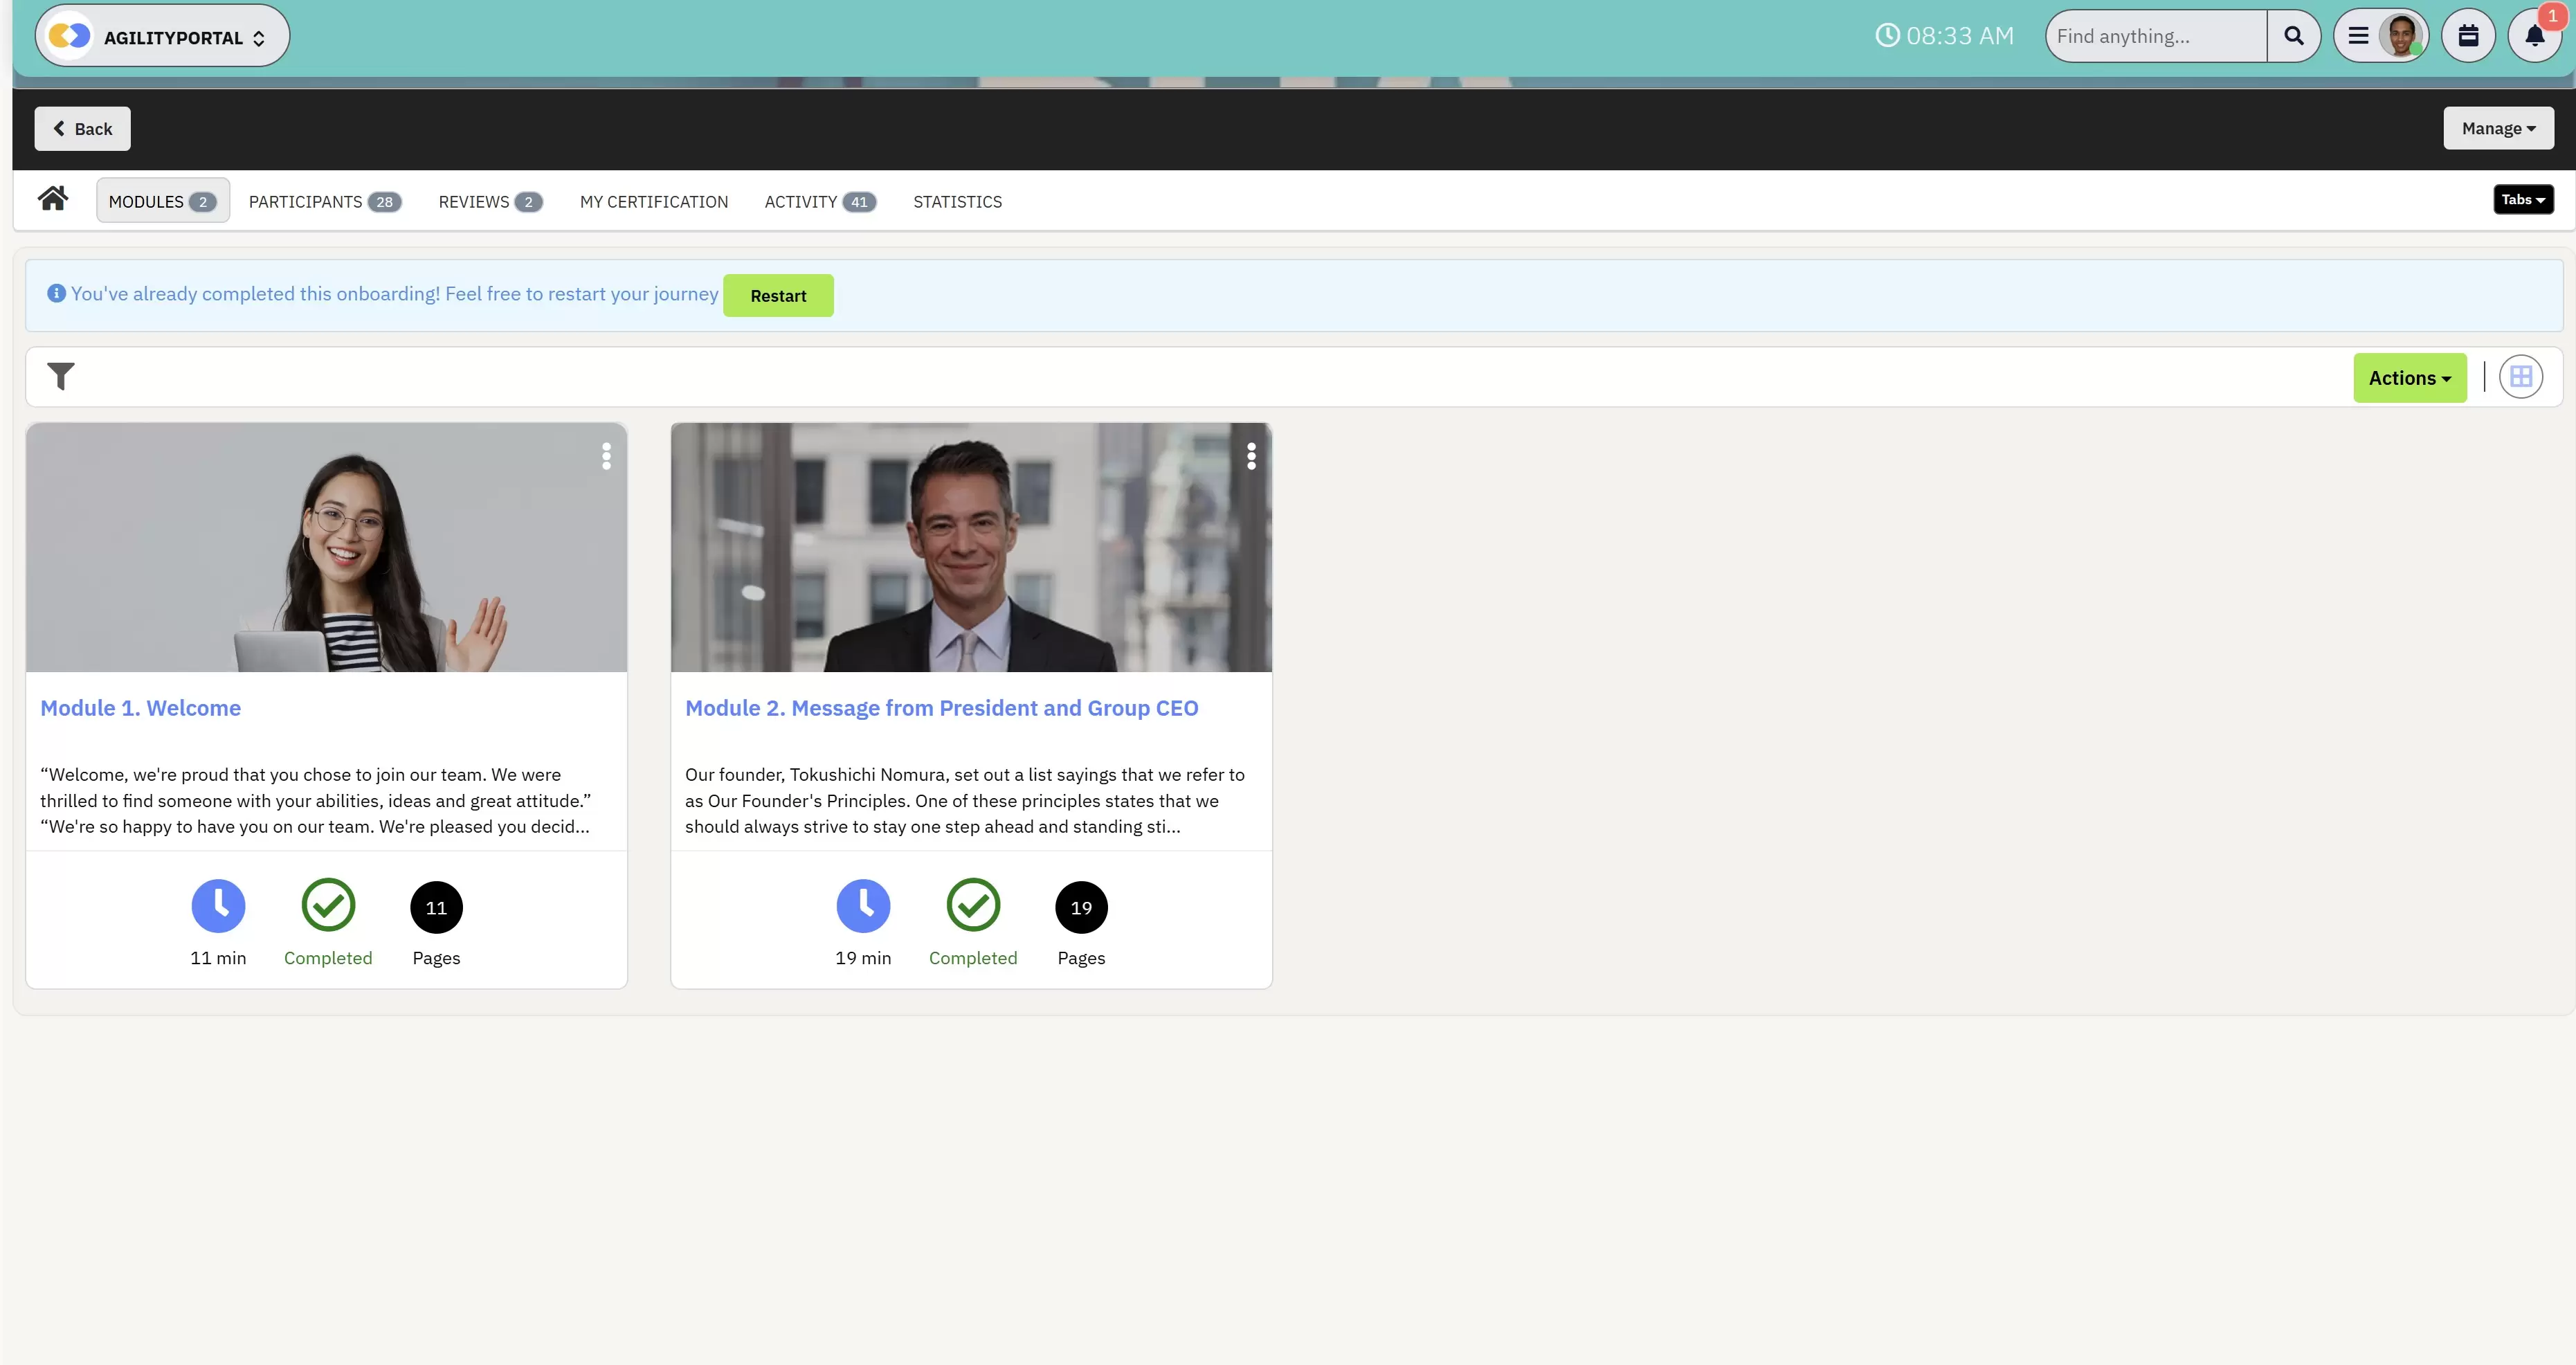
Task: Open the calendar icon in header
Action: (x=2468, y=37)
